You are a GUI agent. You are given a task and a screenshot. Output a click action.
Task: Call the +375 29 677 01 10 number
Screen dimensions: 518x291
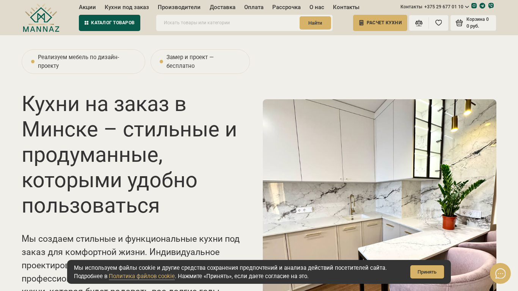click(x=444, y=7)
